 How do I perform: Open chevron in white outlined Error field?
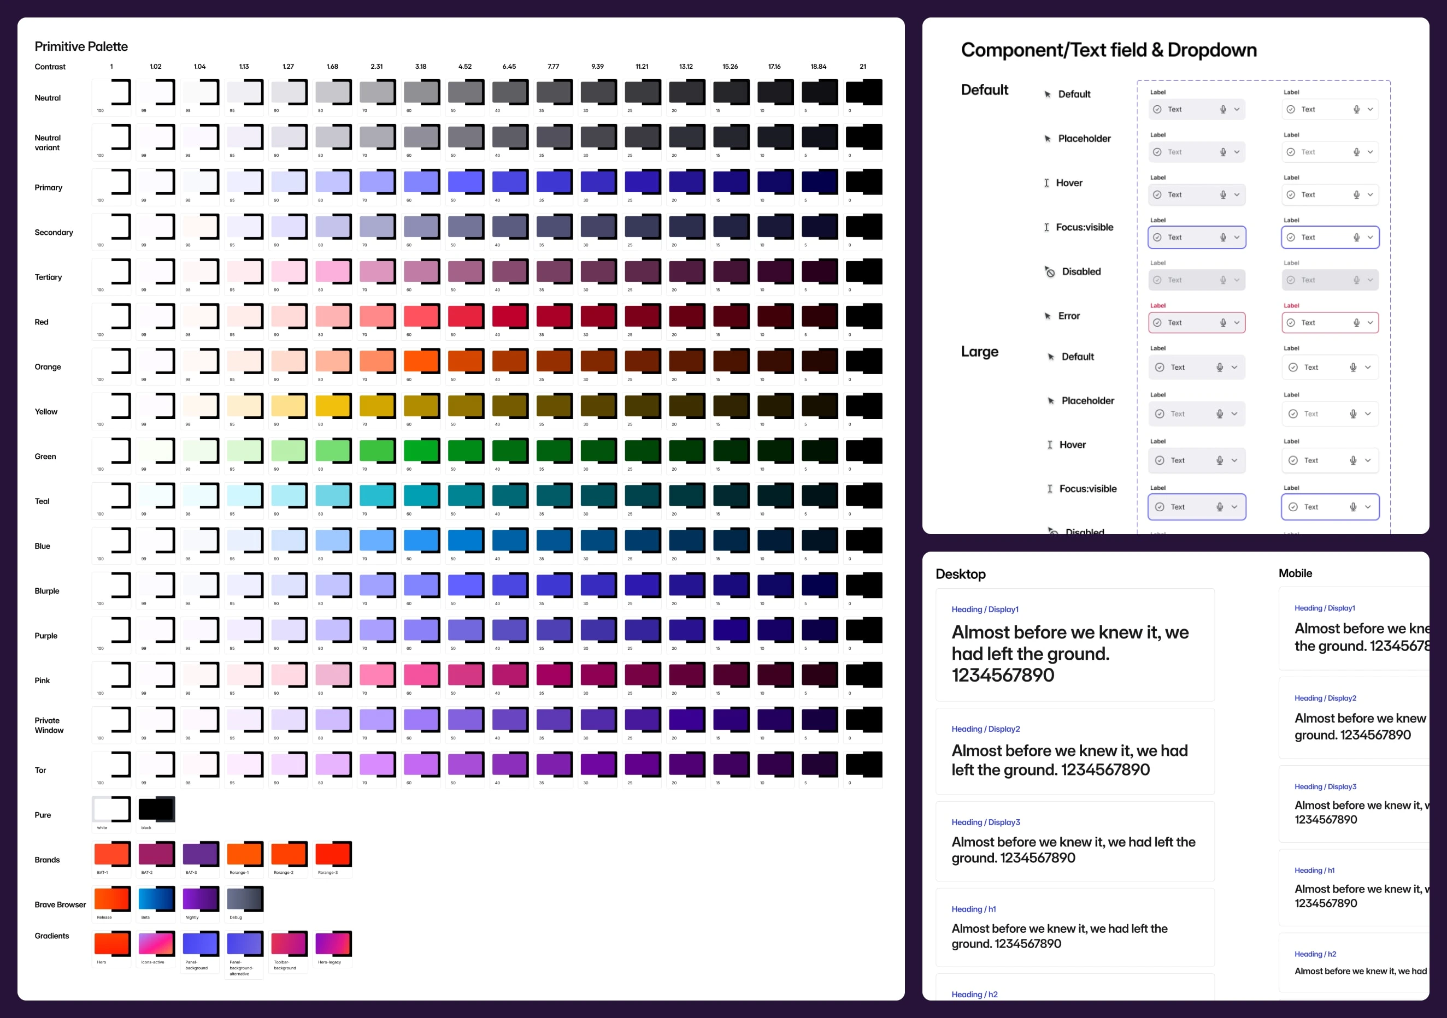coord(1370,323)
